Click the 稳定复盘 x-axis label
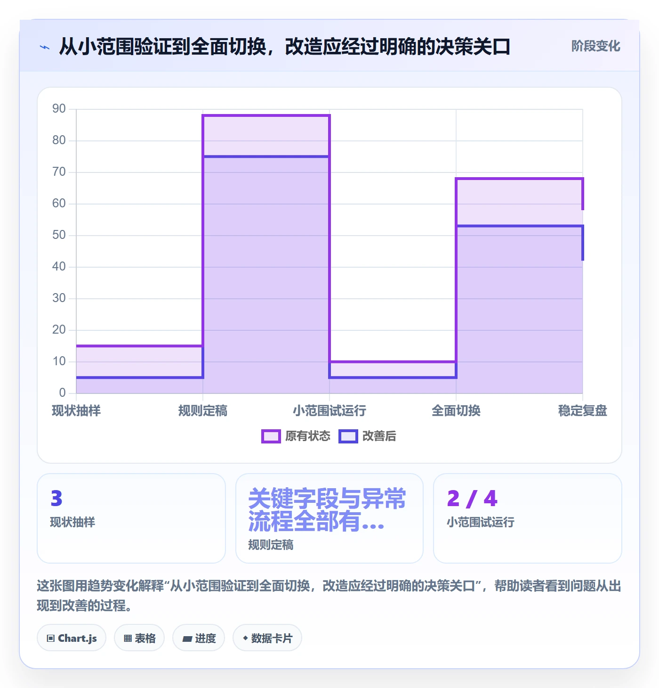The width and height of the screenshot is (659, 688). pos(583,411)
